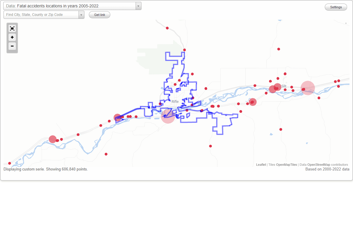
Task: Select the large pink cluster circle far left
Action: 52,139
